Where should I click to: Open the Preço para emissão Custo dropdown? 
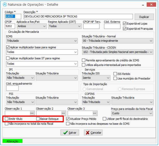(x=132, y=113)
